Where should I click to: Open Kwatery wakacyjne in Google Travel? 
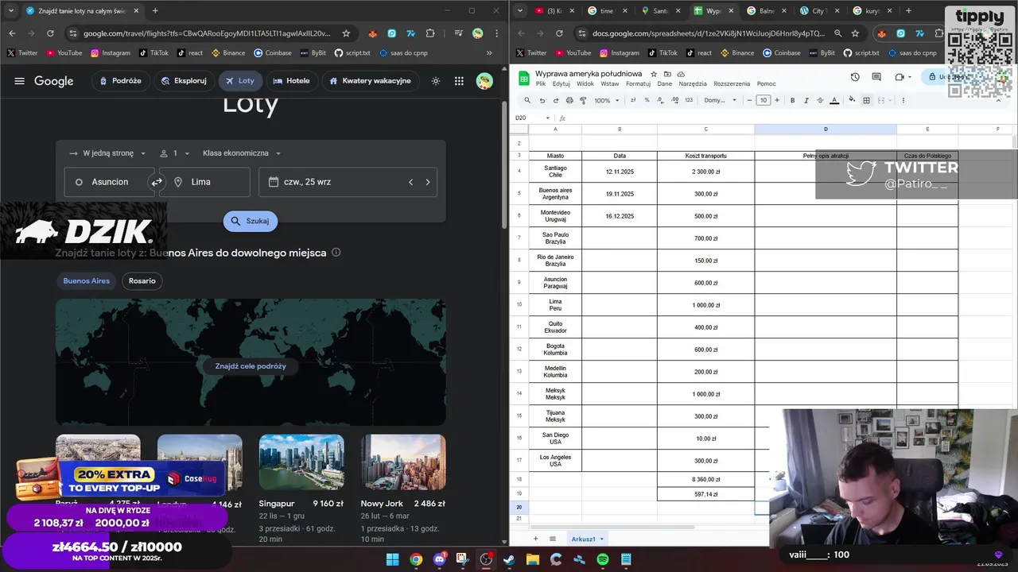coord(371,81)
